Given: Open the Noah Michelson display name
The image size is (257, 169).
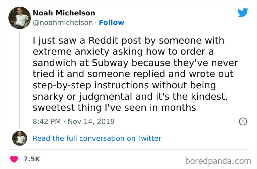Looking at the screenshot, I should 65,13.
